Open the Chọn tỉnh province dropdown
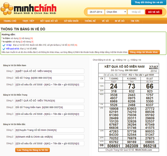167x156 pixels. coord(116,12)
